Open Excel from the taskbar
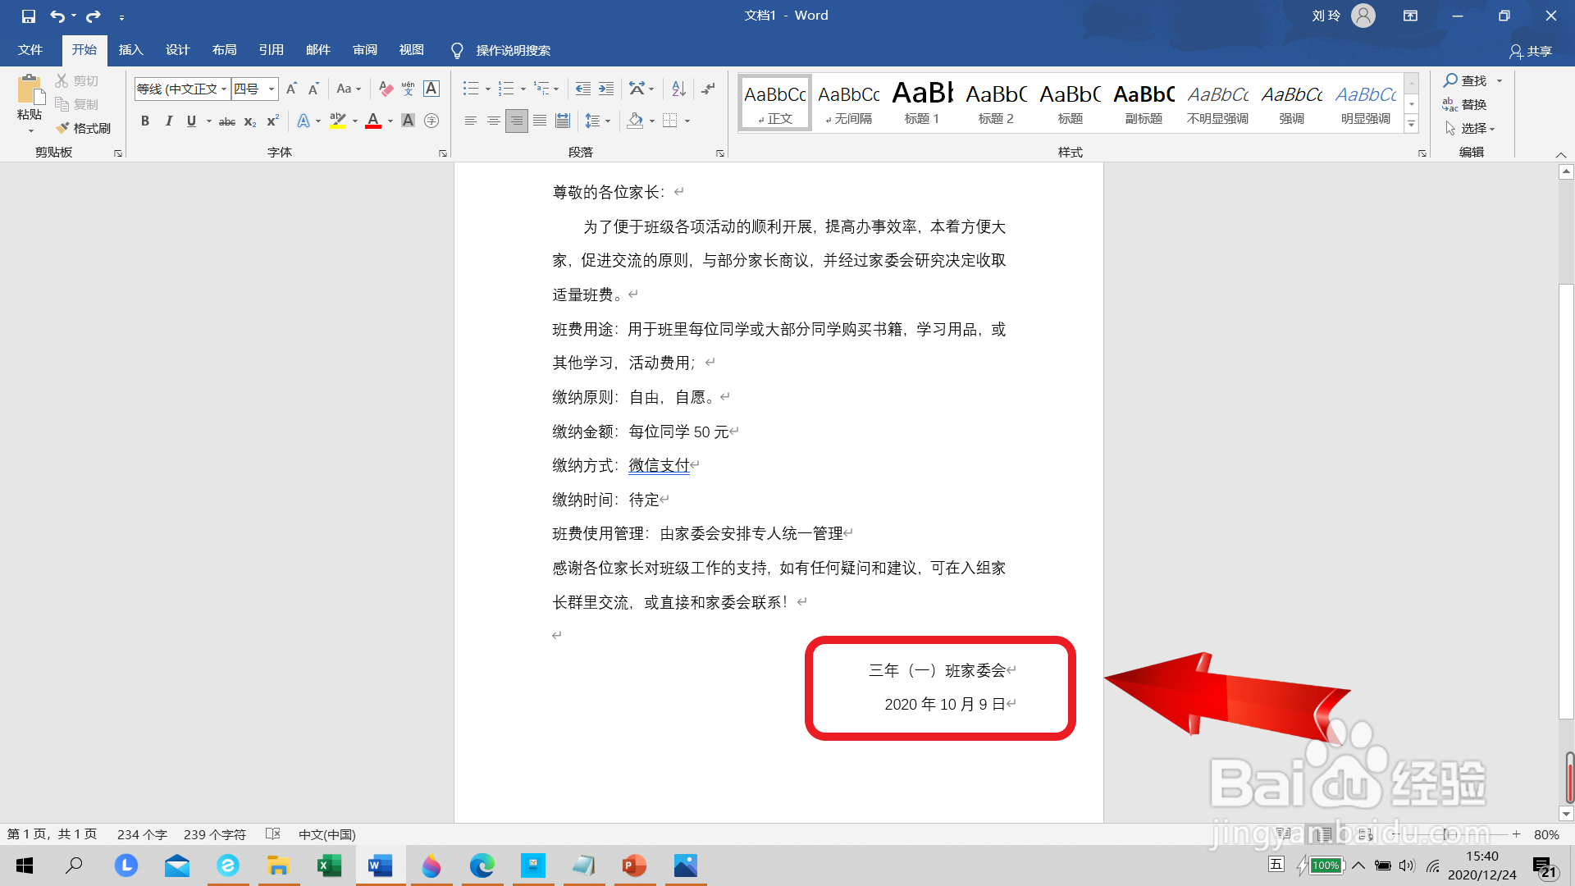The height and width of the screenshot is (886, 1575). [x=329, y=865]
